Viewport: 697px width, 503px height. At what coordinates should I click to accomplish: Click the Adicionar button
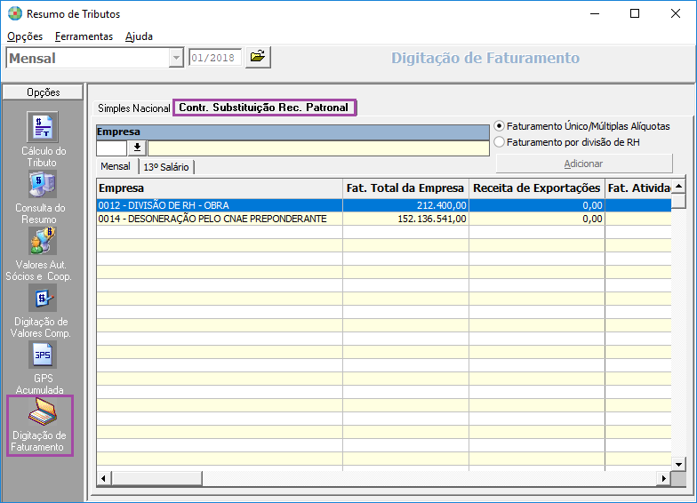[583, 164]
